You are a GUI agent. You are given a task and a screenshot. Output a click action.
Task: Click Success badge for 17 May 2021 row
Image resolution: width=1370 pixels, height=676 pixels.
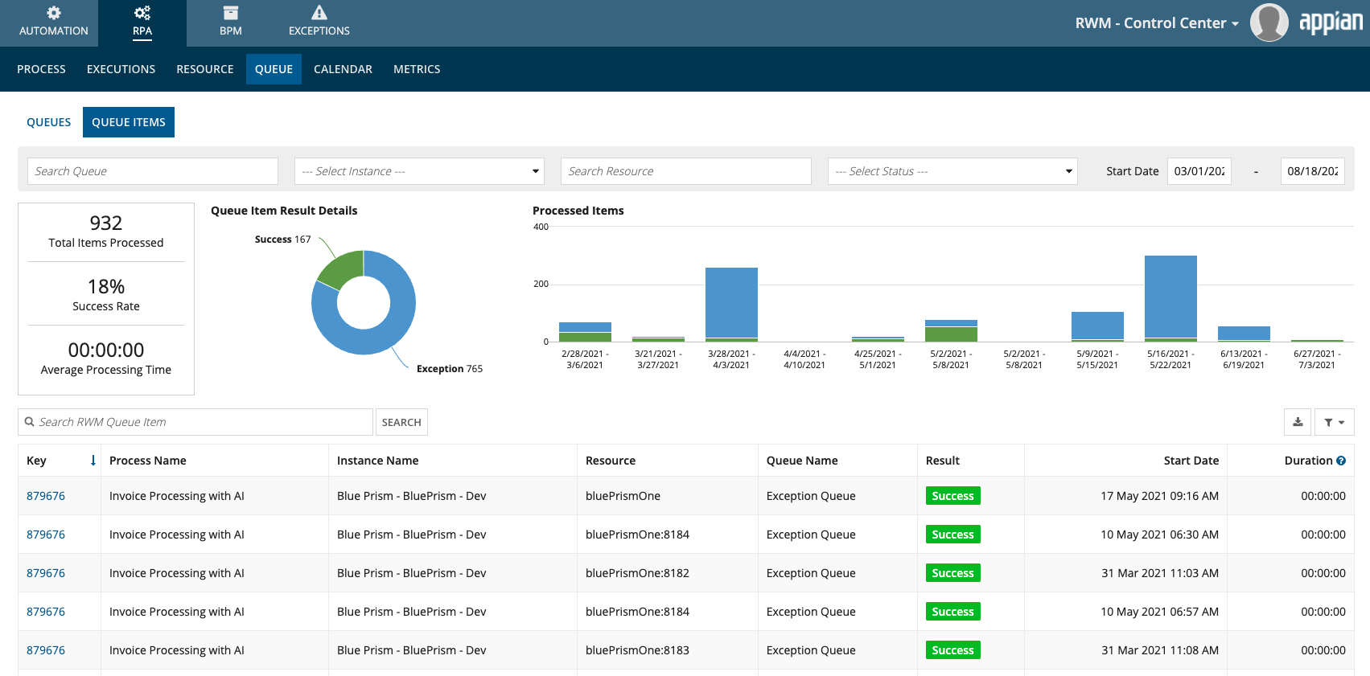pos(952,496)
